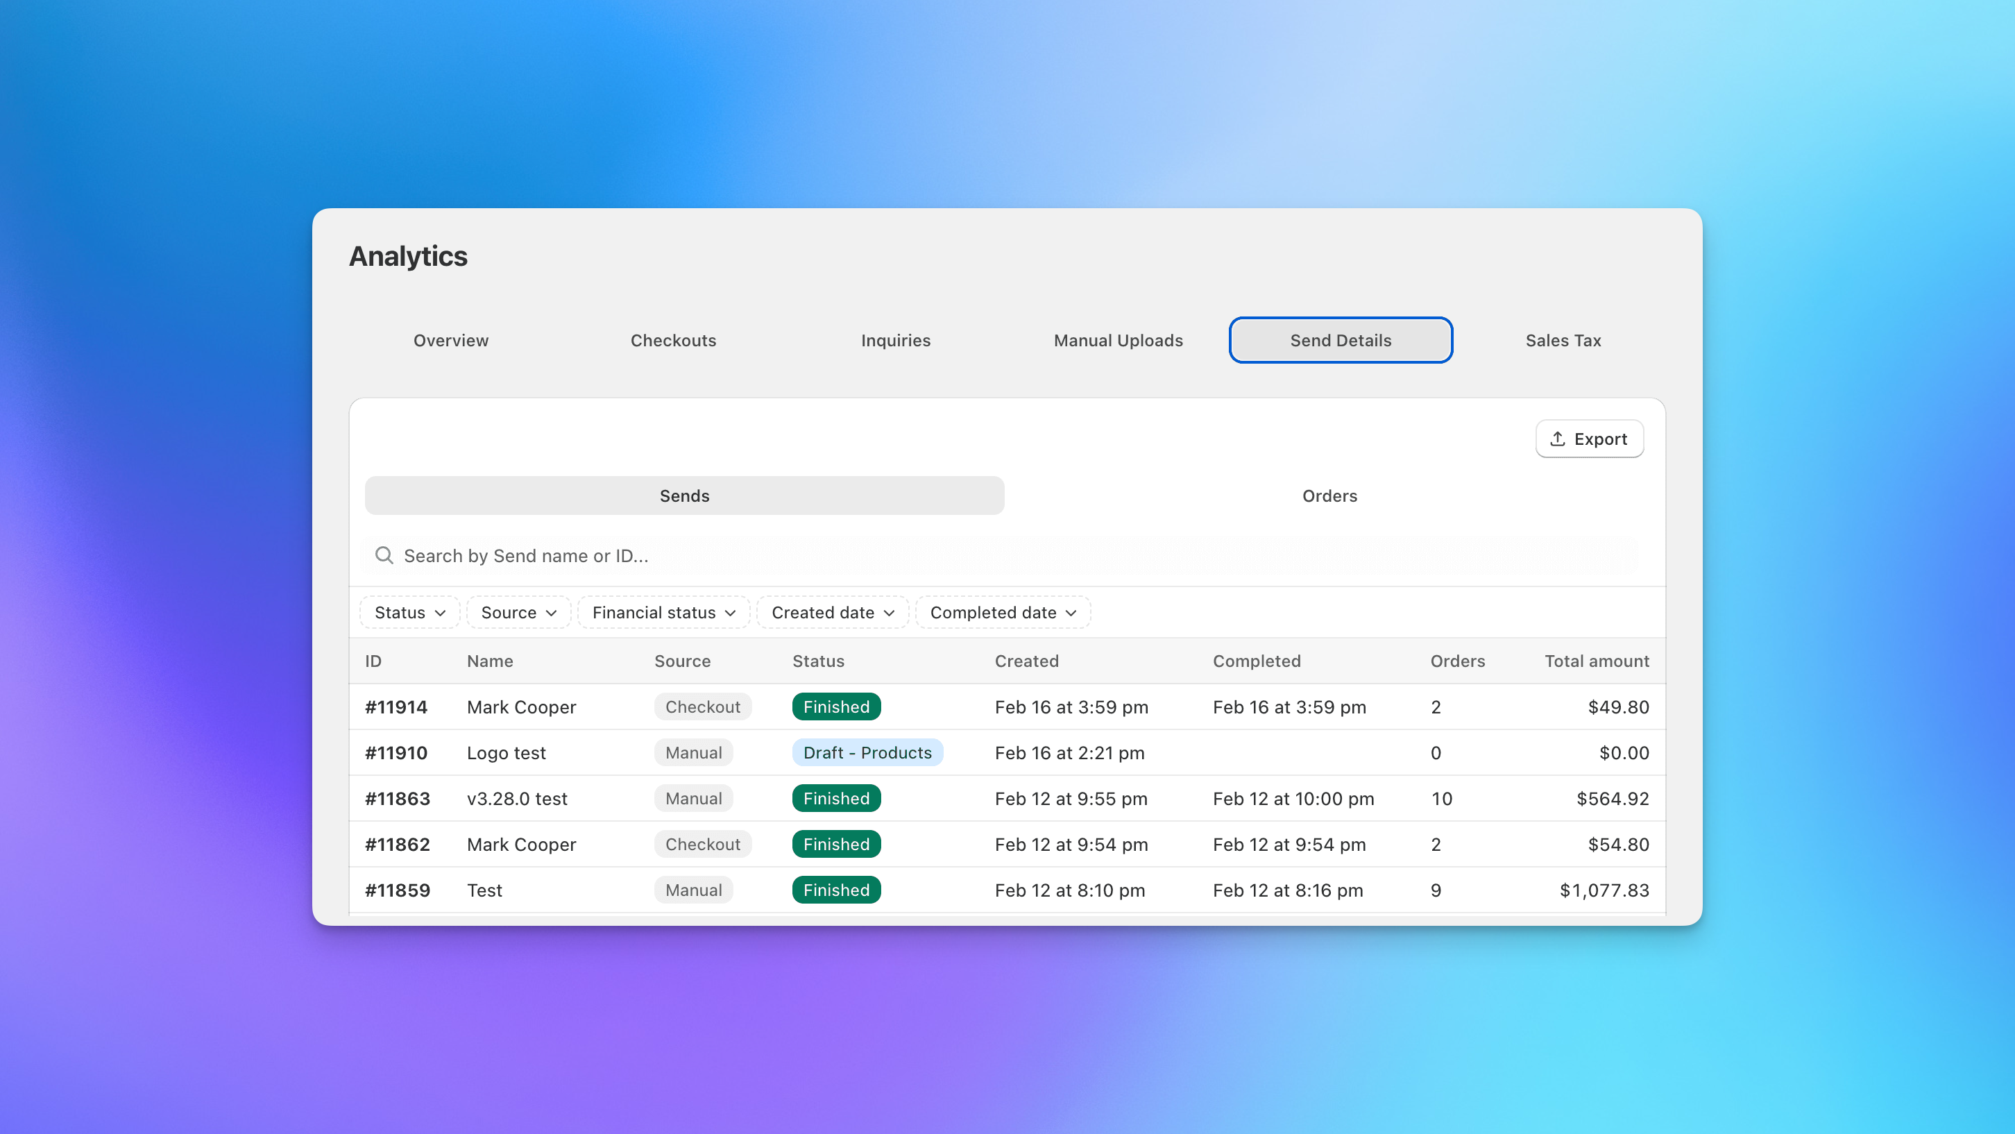Open the Status filter dropdown
This screenshot has height=1134, width=2015.
coord(408,612)
